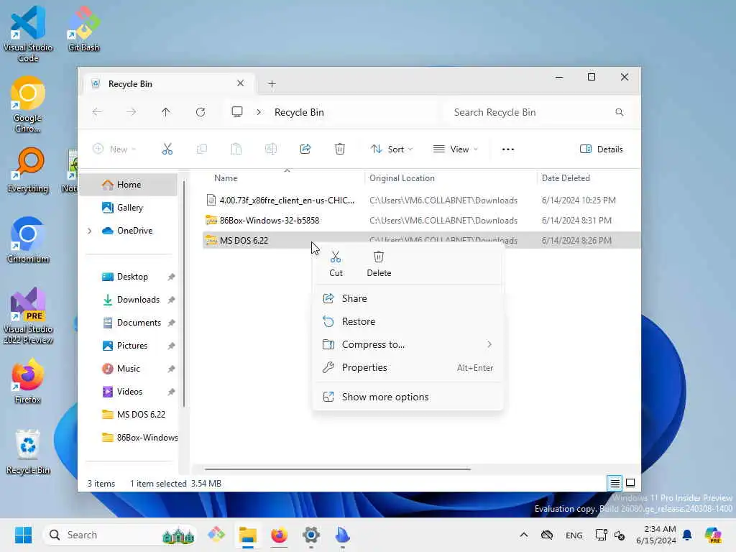The image size is (736, 552).
Task: Click the forward navigation arrow
Action: (x=132, y=112)
